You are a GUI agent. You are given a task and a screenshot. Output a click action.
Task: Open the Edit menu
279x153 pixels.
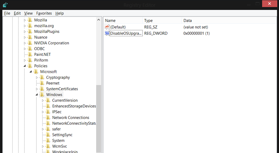click(x=17, y=13)
